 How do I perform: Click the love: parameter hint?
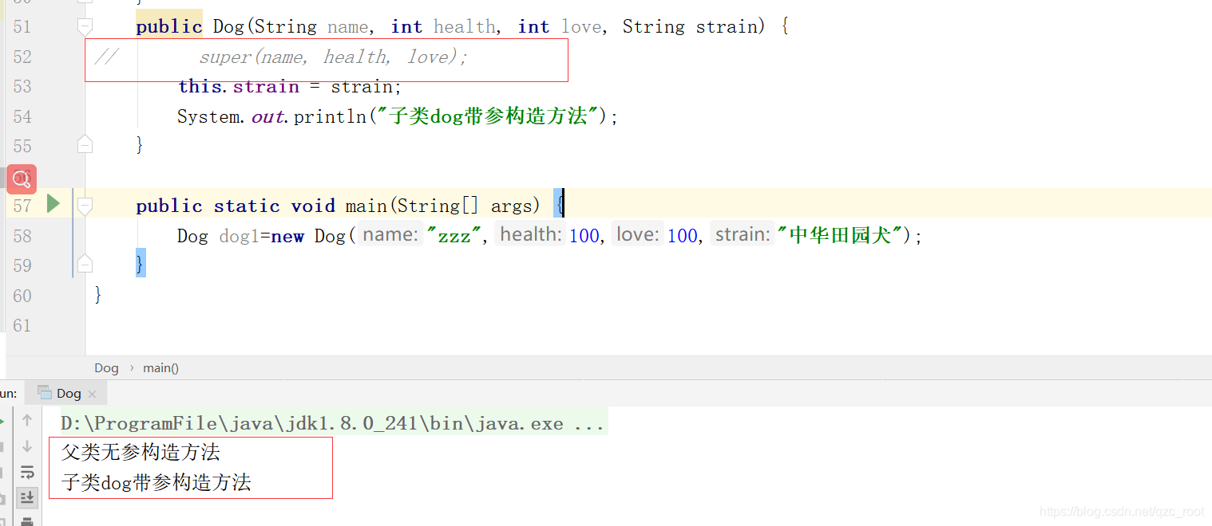tap(638, 235)
